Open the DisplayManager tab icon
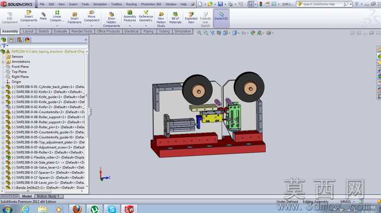 [27, 40]
